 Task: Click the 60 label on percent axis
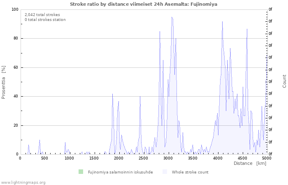tap(16, 67)
